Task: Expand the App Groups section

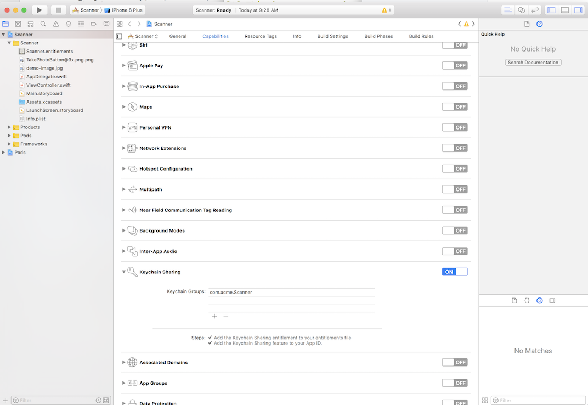Action: [x=124, y=383]
